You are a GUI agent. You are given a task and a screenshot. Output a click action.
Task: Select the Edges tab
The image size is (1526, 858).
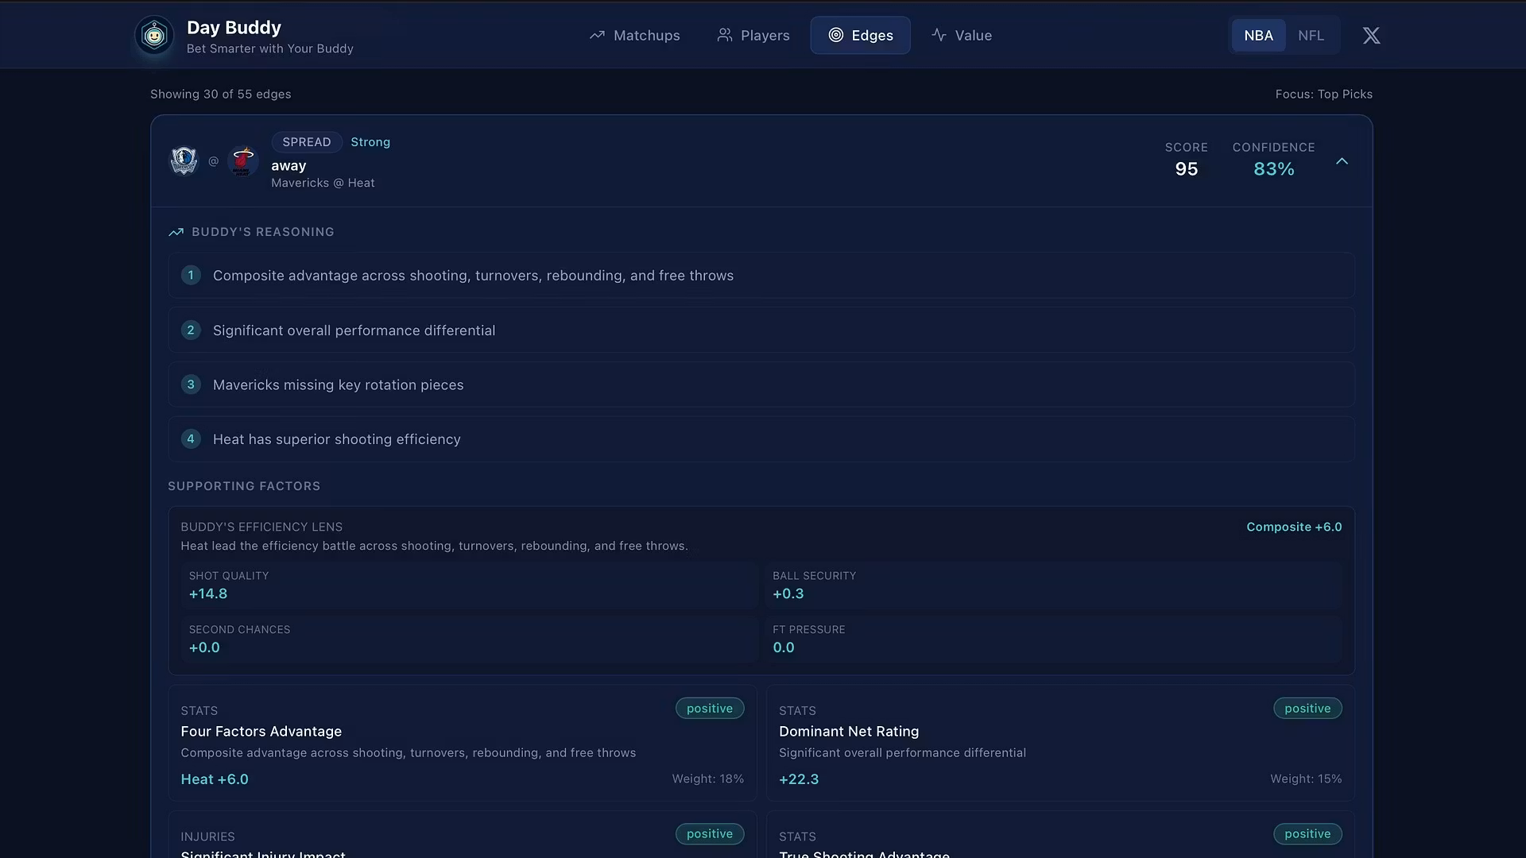[860, 36]
